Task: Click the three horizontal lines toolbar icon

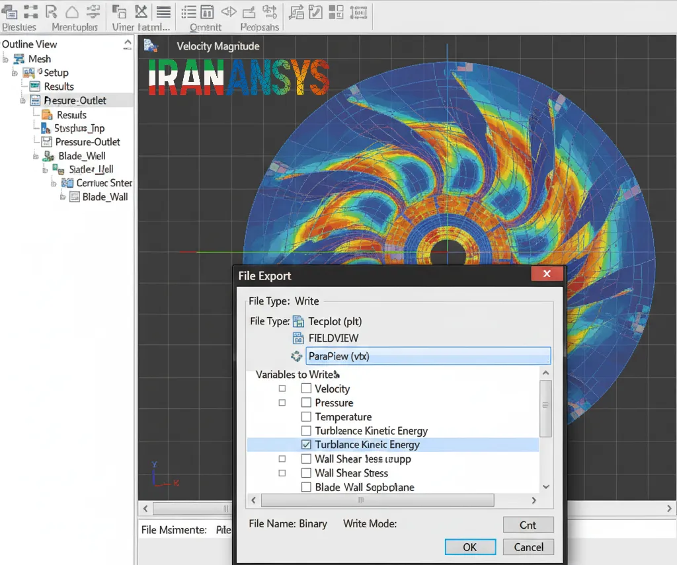Action: (x=163, y=12)
